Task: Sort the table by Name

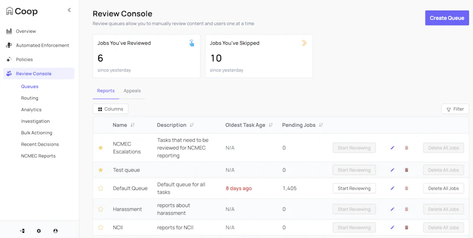Action: point(132,125)
